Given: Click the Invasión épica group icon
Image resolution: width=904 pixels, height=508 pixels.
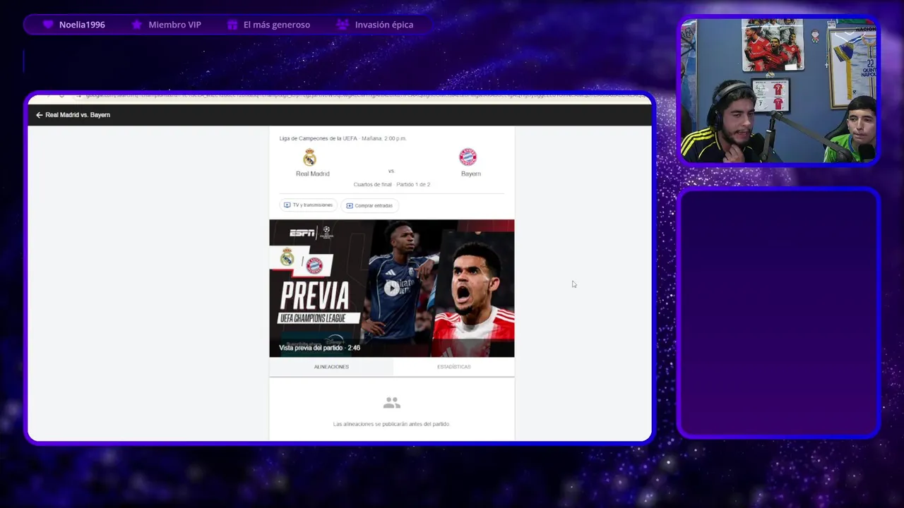Looking at the screenshot, I should point(343,25).
